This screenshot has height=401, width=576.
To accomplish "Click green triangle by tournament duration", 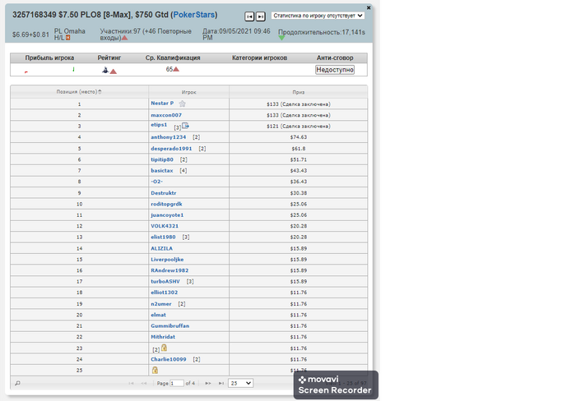I will pyautogui.click(x=281, y=38).
